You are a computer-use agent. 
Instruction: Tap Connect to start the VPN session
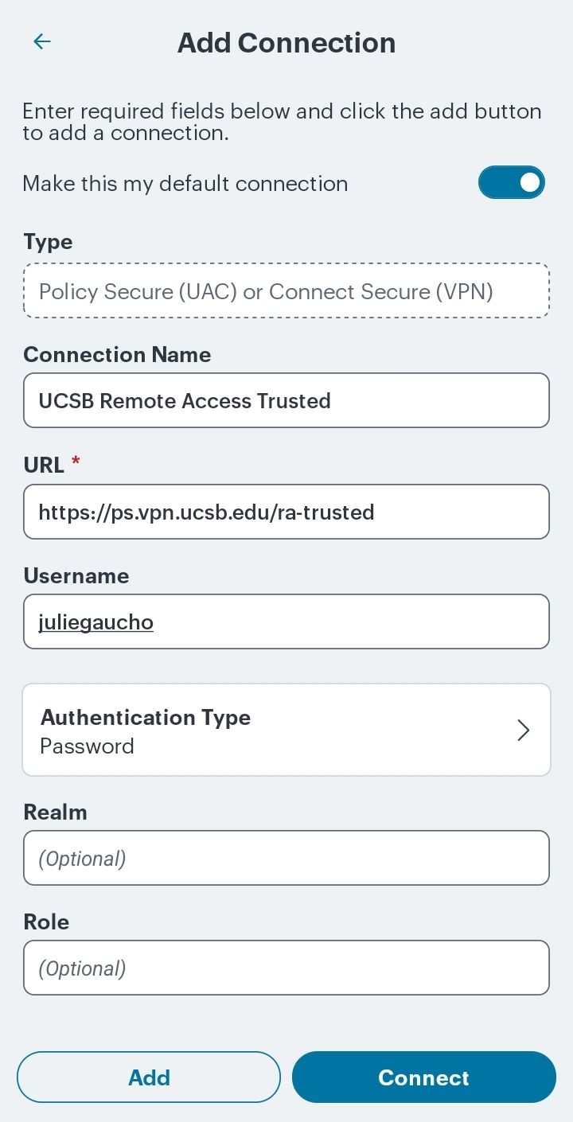[423, 1077]
